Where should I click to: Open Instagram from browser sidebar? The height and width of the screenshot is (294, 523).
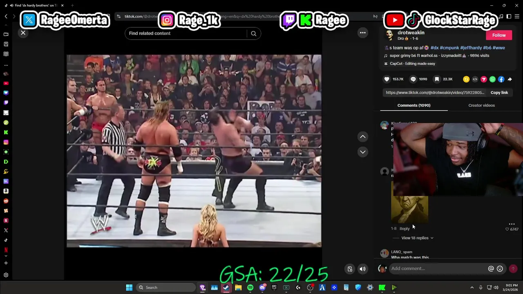pyautogui.click(x=6, y=142)
